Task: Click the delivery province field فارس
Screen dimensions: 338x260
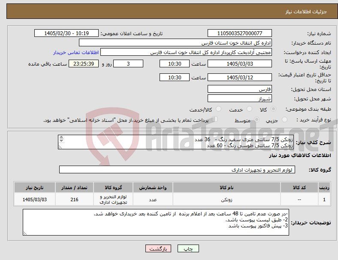Action: tap(239, 89)
